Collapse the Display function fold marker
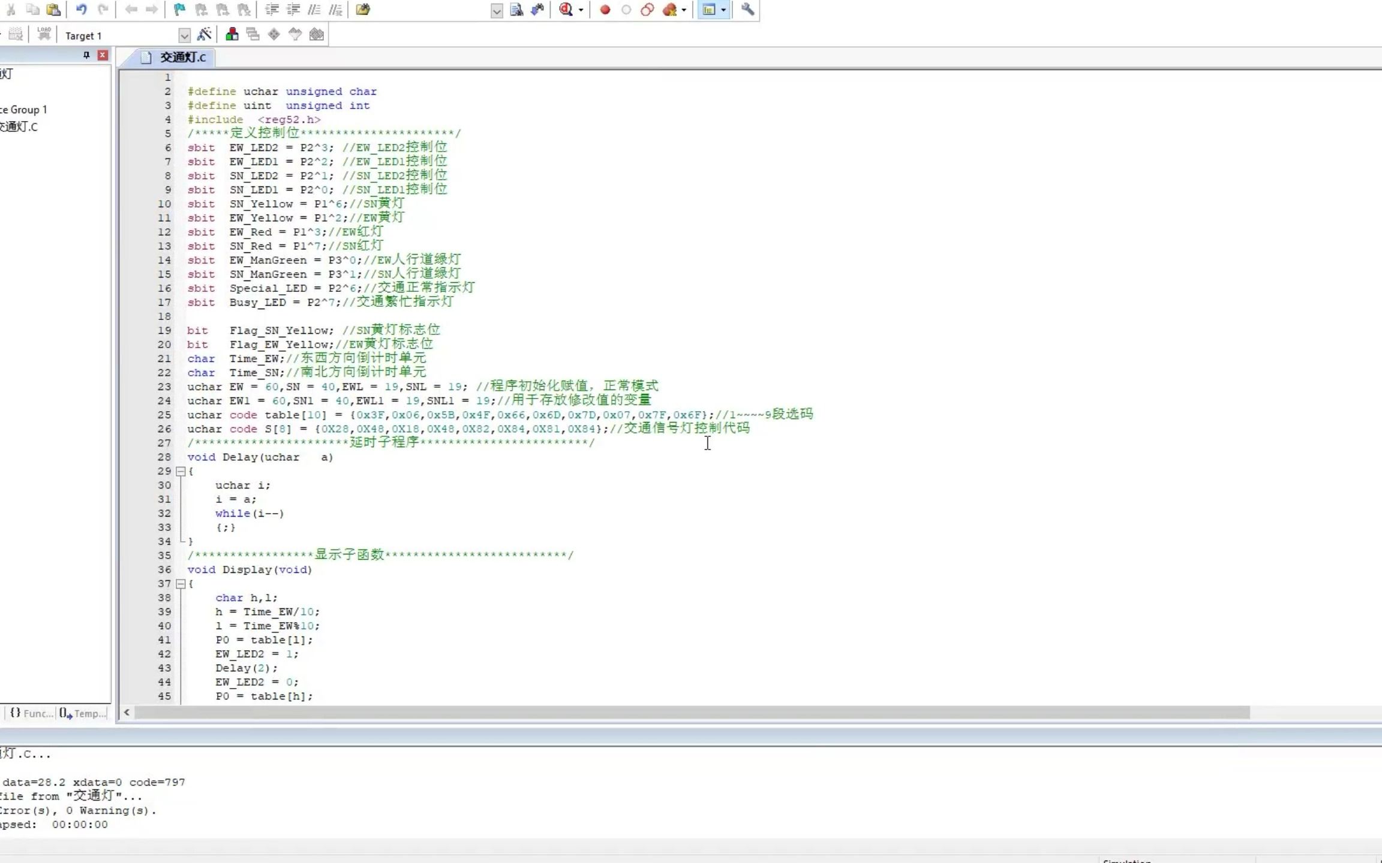 click(181, 584)
